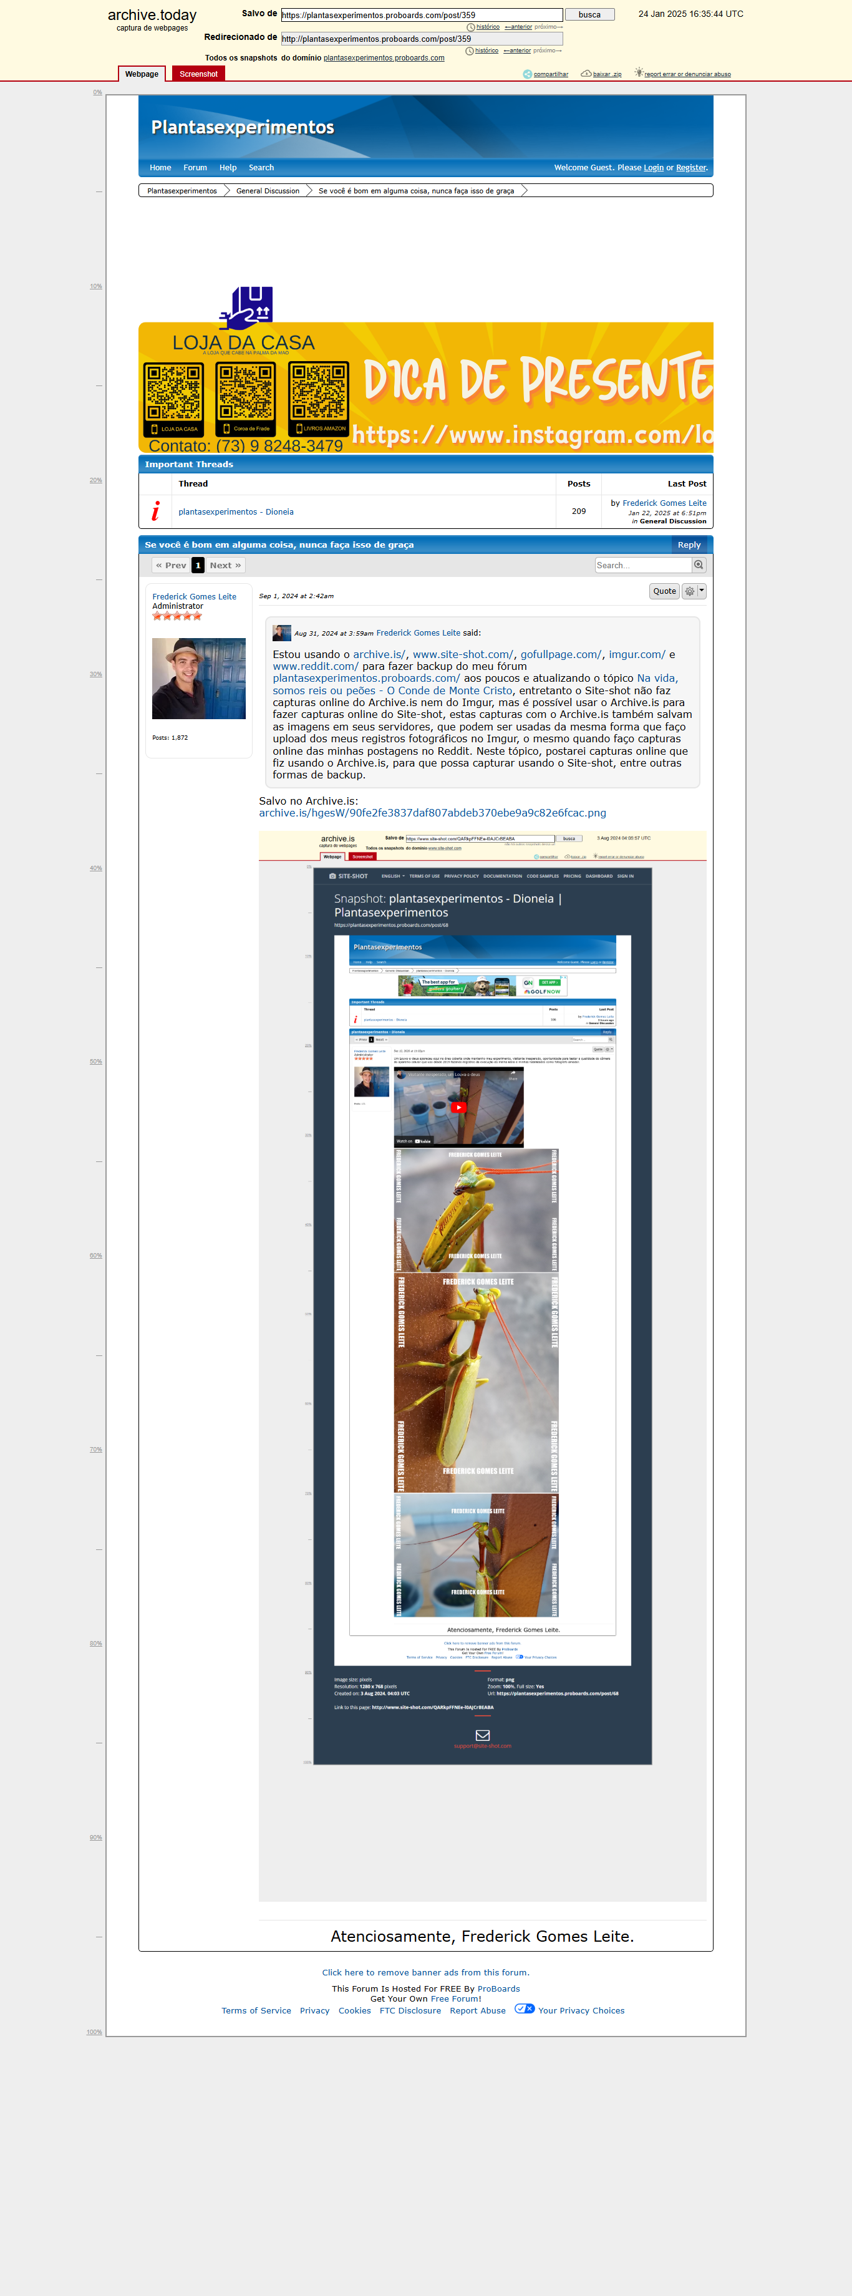852x2296 pixels.
Task: Open the Cookies footer link
Action: 355,2011
